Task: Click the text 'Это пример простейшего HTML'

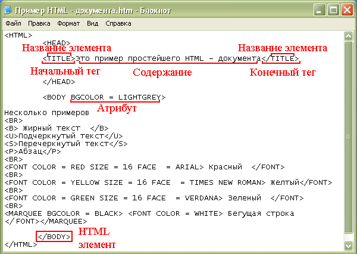Action: click(x=140, y=58)
